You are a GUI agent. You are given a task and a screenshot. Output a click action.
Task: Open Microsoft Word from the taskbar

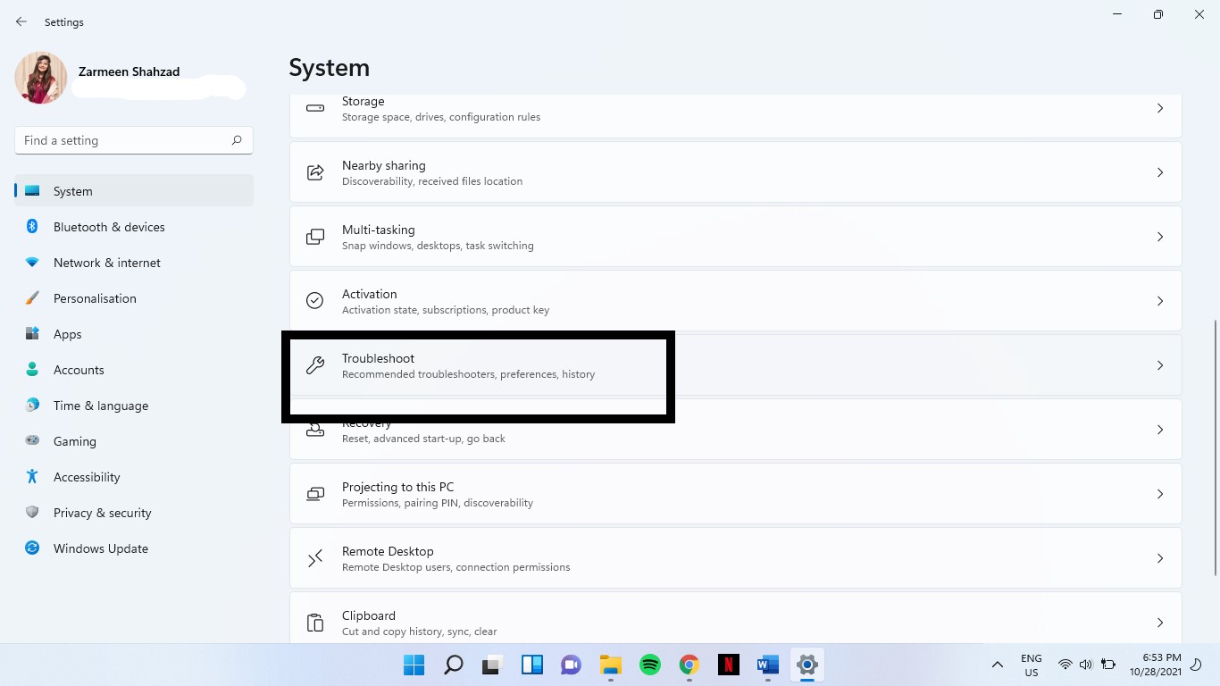pyautogui.click(x=767, y=665)
